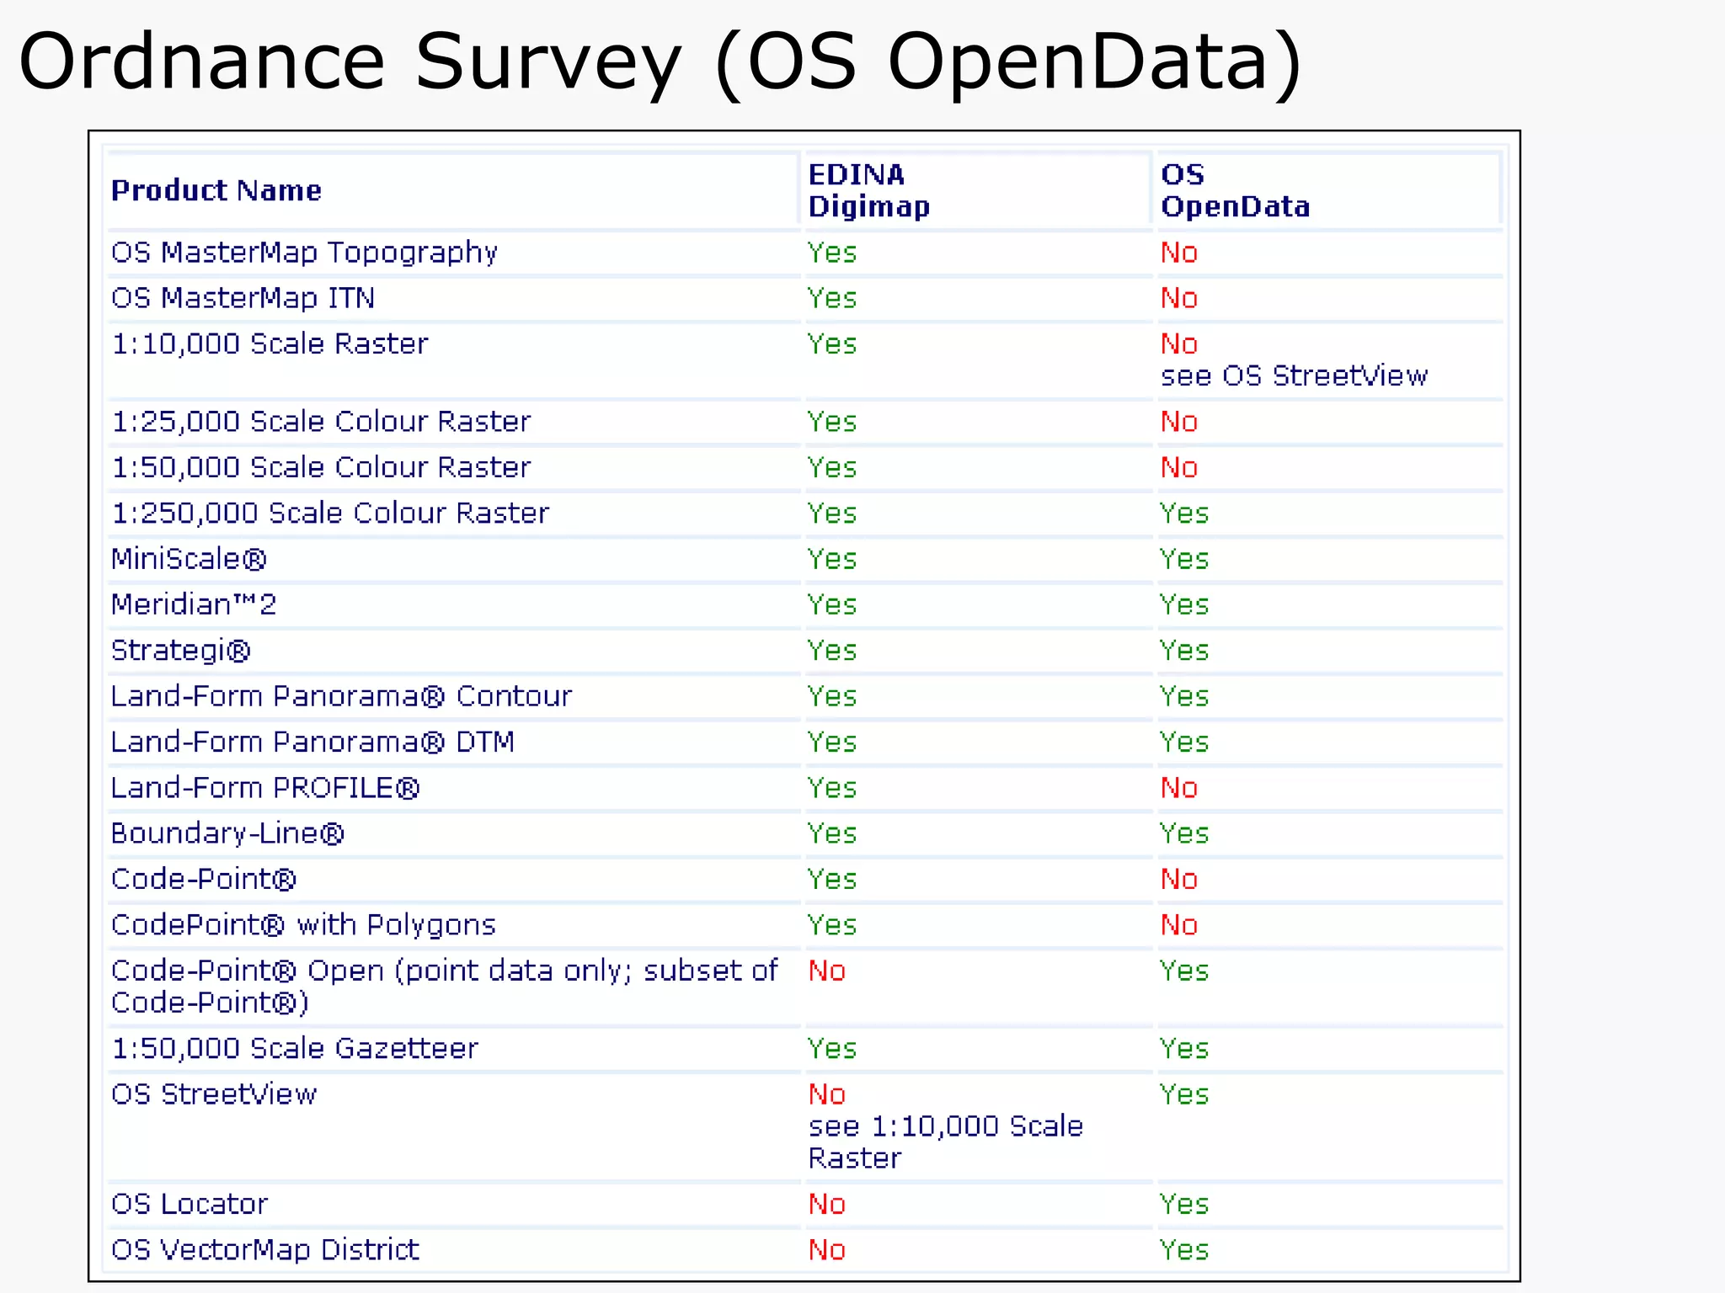Select the OS StreetView product name
Screen dimensions: 1725x1293
coord(214,1093)
